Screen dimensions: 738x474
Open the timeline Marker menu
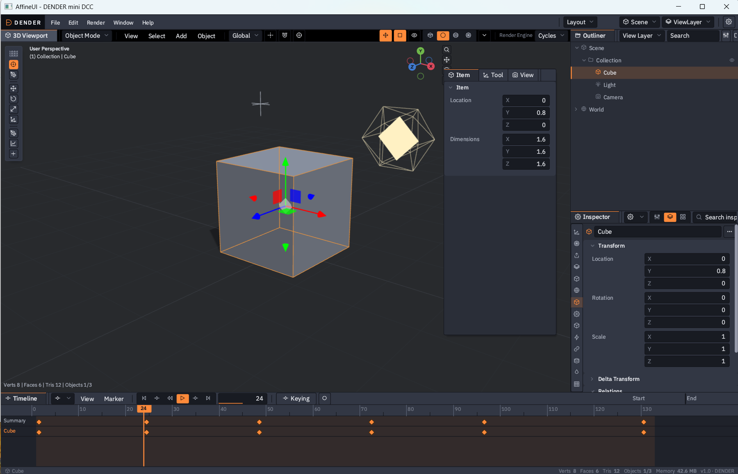tap(114, 399)
